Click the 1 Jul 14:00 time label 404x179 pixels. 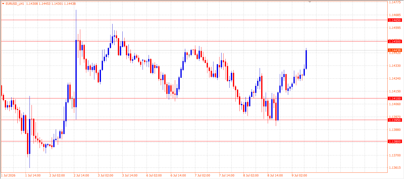click(33, 175)
